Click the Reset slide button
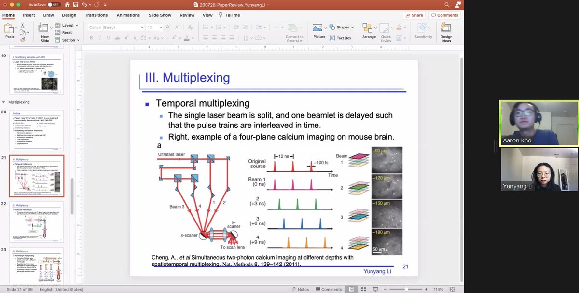Image resolution: width=579 pixels, height=293 pixels. click(x=63, y=33)
